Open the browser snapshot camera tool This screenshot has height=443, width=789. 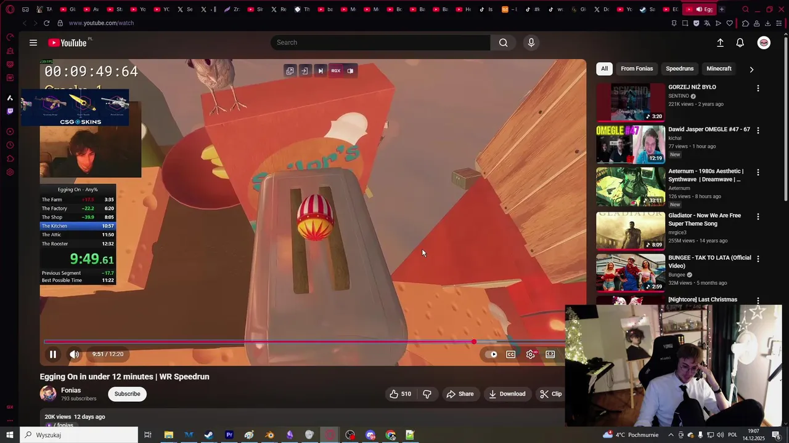[685, 23]
